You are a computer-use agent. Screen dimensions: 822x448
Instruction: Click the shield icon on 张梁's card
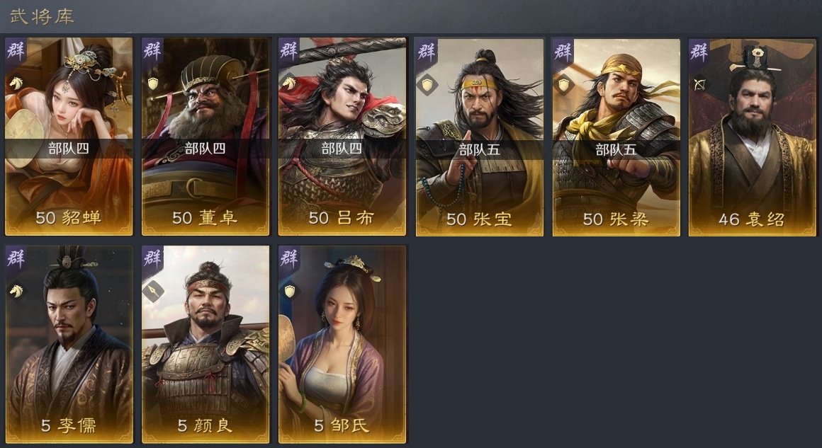pyautogui.click(x=563, y=84)
